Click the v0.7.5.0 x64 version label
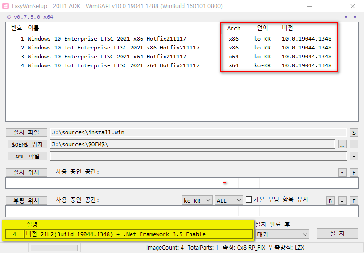 point(33,17)
